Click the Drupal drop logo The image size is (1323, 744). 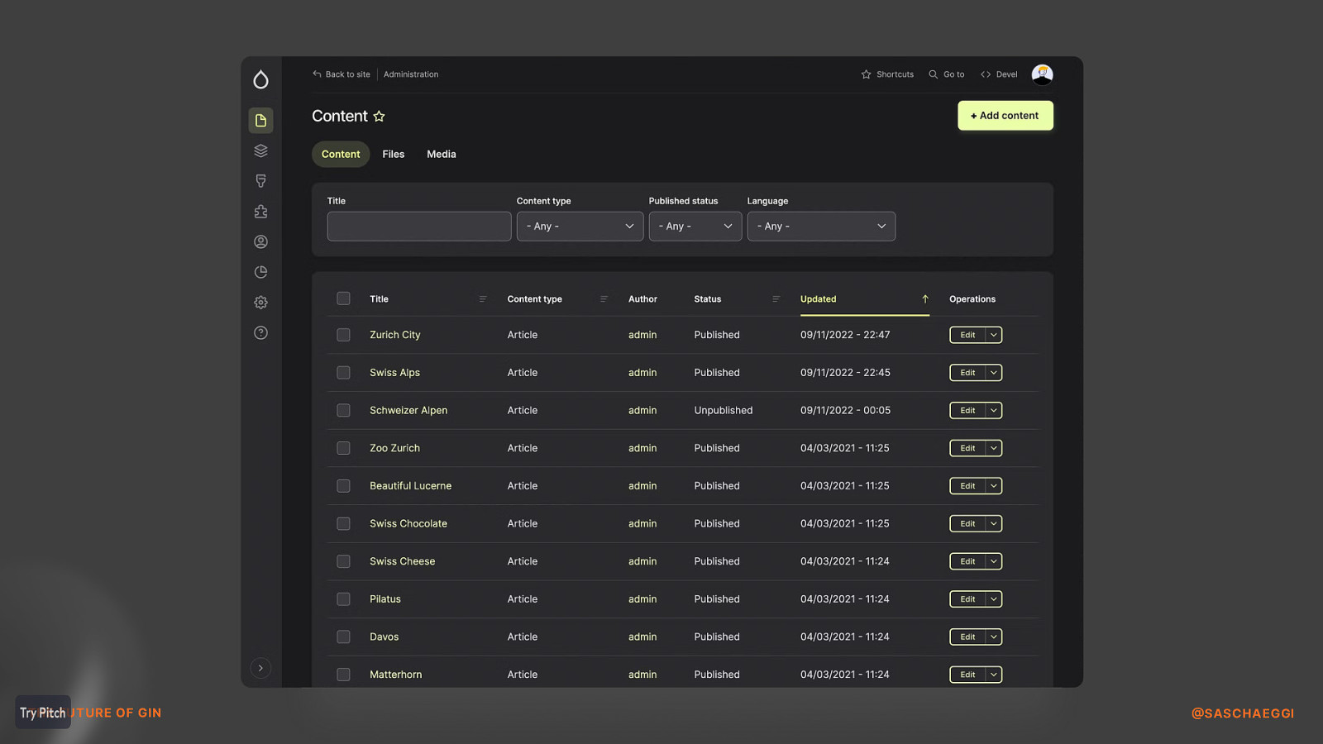(260, 79)
